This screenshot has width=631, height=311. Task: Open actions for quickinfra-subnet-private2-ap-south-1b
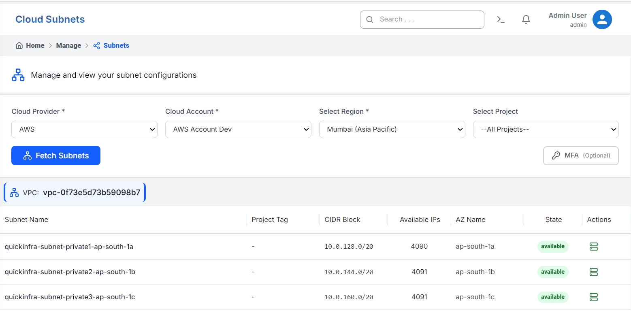(593, 272)
